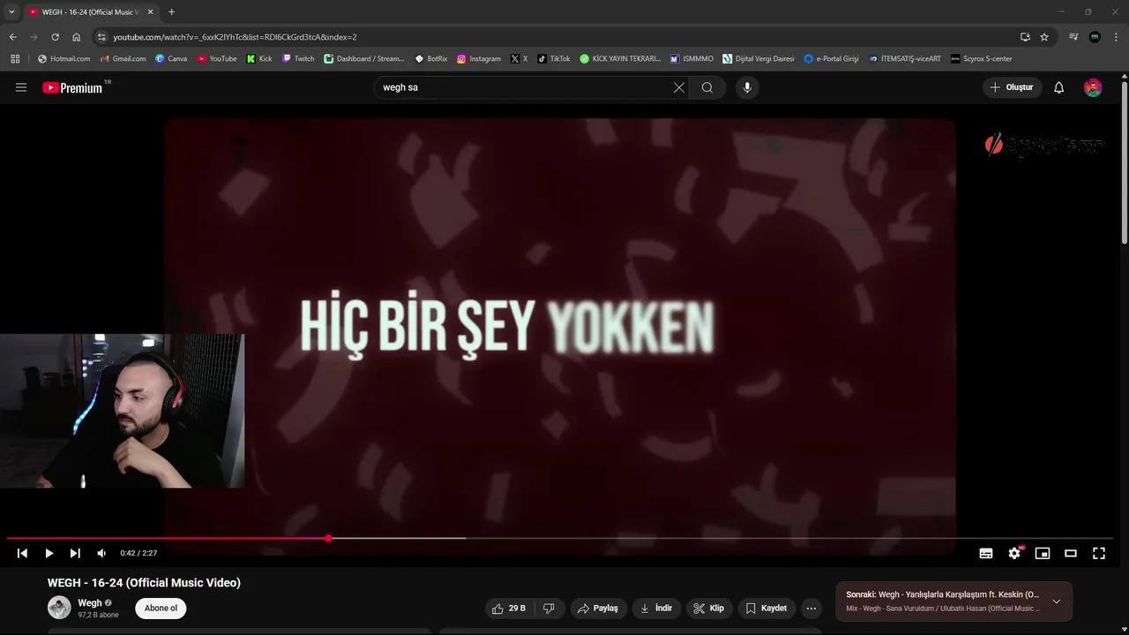Open the Wegh channel name link
This screenshot has height=635, width=1129.
[x=90, y=603]
